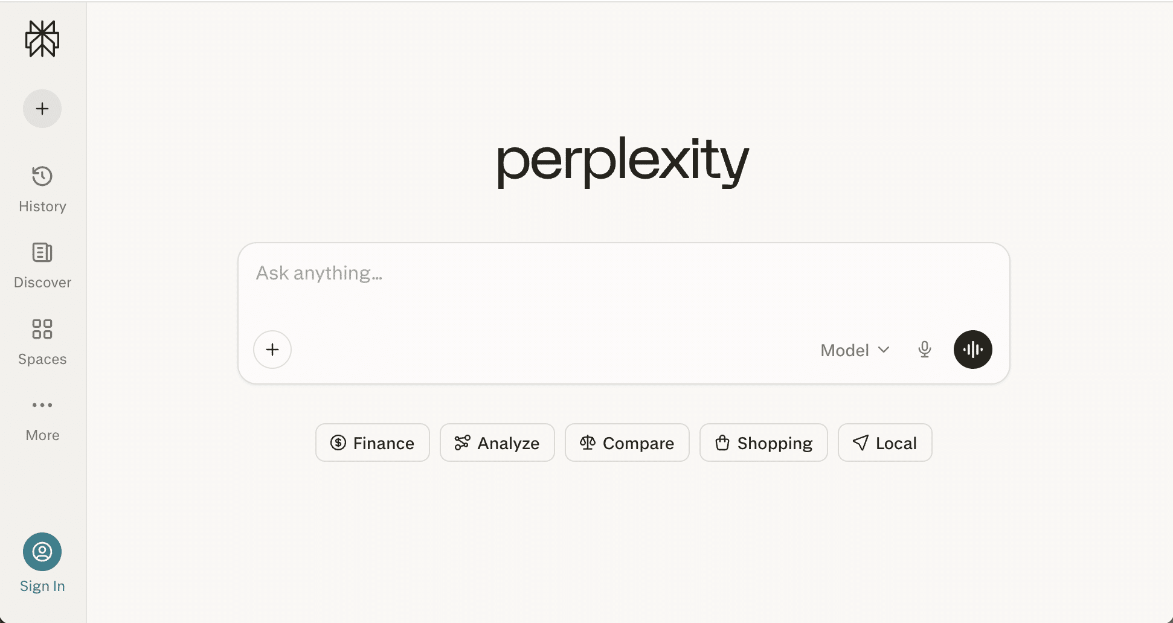Toggle the Compare quick action

(626, 442)
